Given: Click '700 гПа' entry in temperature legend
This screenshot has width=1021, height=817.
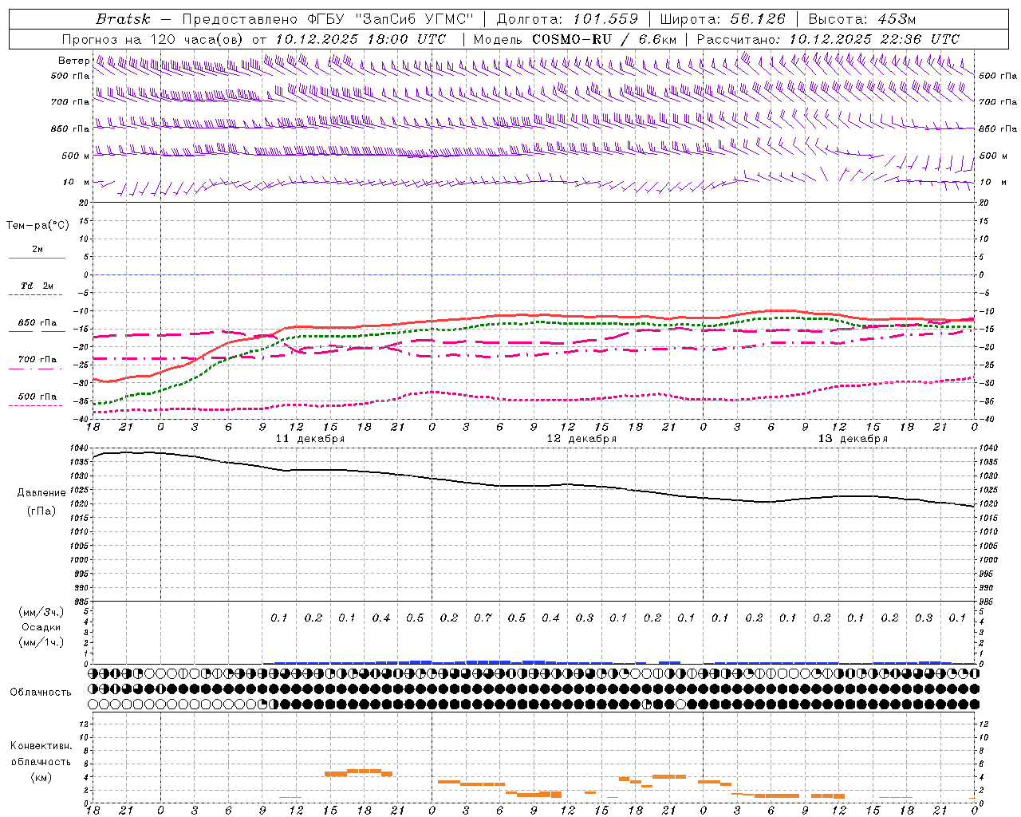Looking at the screenshot, I should 37,359.
